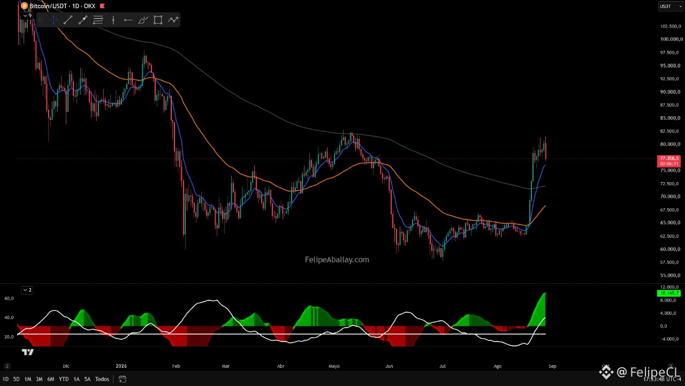685x386 pixels.
Task: Set the range to YTD
Action: [x=64, y=379]
